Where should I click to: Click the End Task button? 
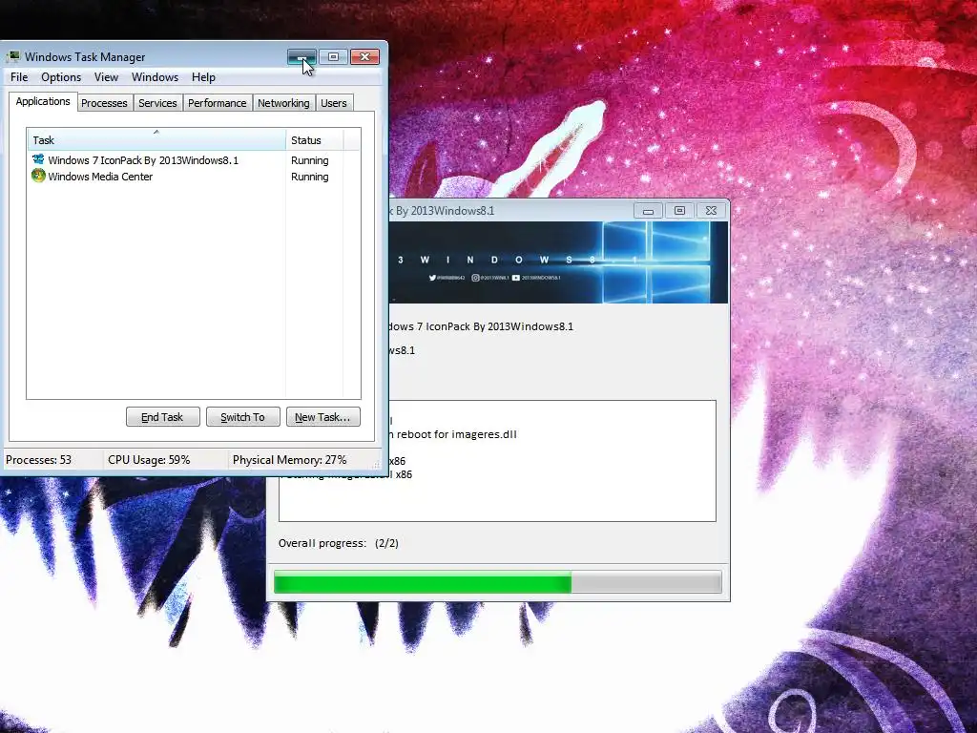(162, 417)
